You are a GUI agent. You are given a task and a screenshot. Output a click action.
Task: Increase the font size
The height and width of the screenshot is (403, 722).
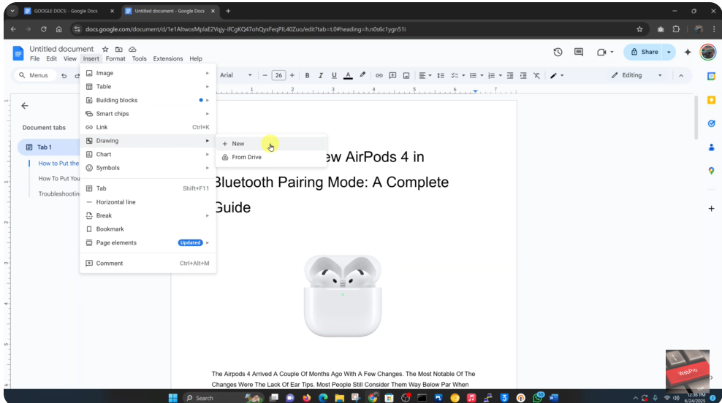pyautogui.click(x=292, y=75)
